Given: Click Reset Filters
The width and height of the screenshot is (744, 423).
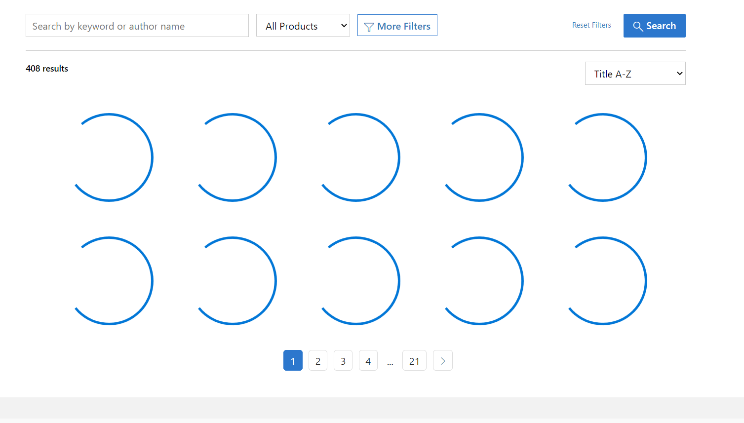Looking at the screenshot, I should click(x=591, y=25).
